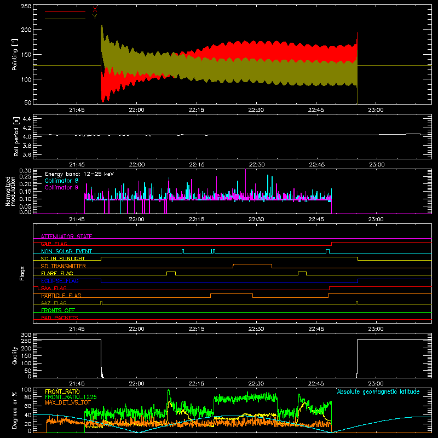The image size is (438, 438).
Task: Click the 300 tick on Quality axis
Action: click(x=26, y=335)
